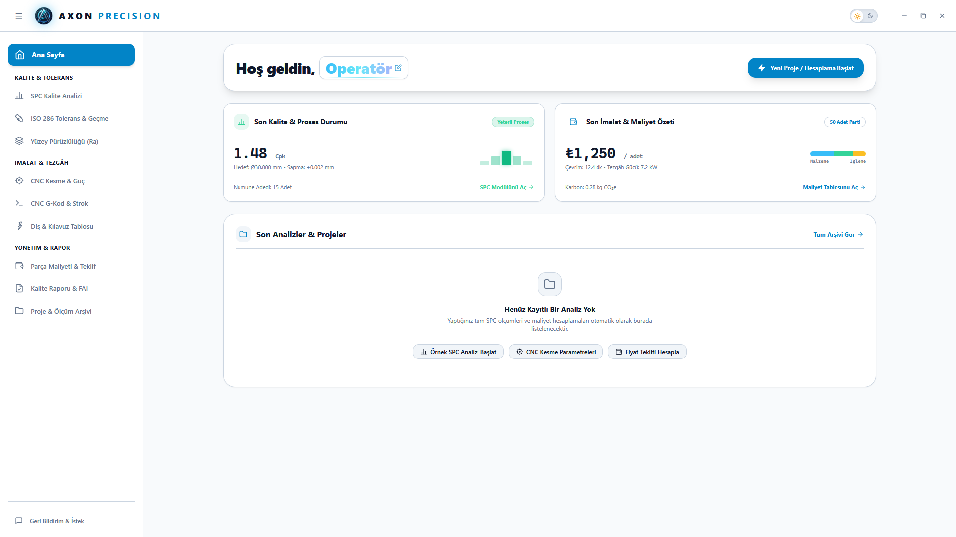Click the CNC G-Kod & Strok terminal icon
This screenshot has height=537, width=956.
[x=19, y=203]
